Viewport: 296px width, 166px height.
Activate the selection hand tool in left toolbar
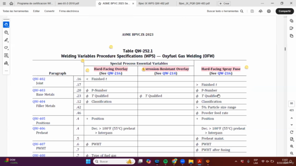click(x=6, y=24)
